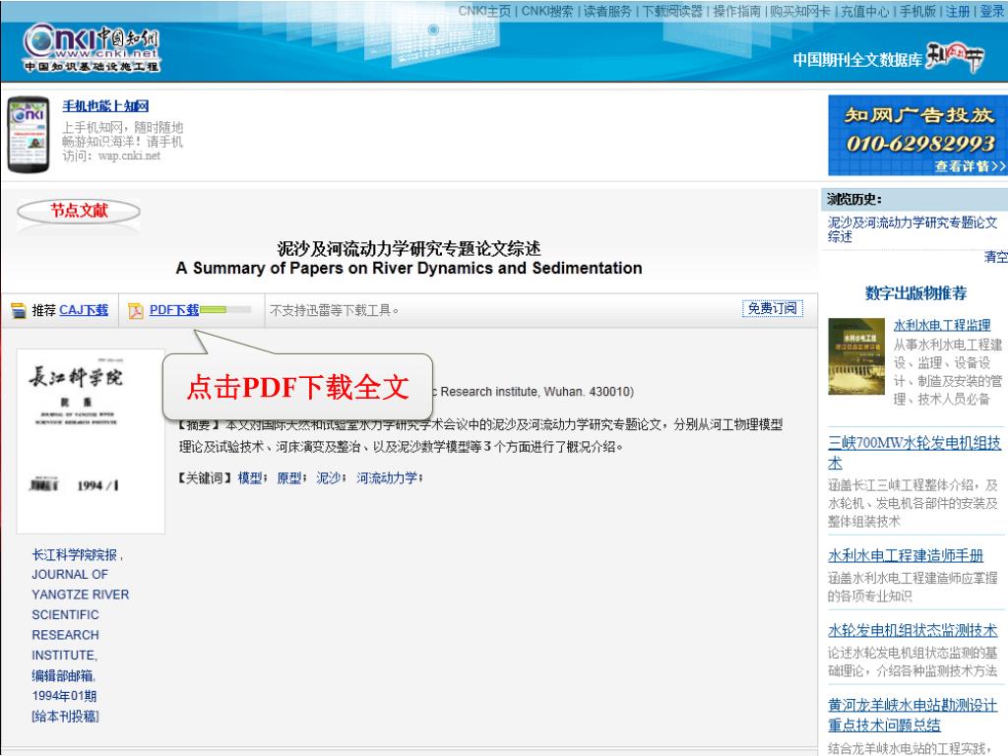Select 读者服务 in top navigation

tap(606, 11)
